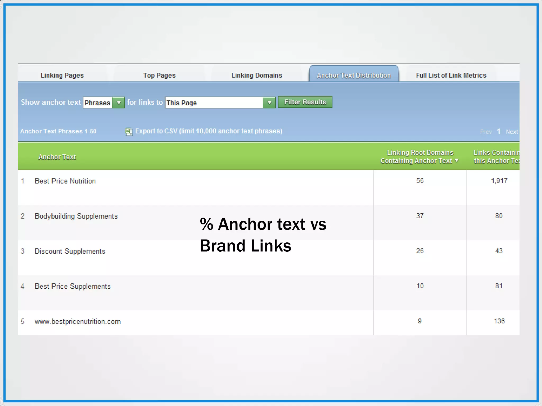
Task: Select Bodybuilding Supplements anchor text
Action: coord(76,216)
